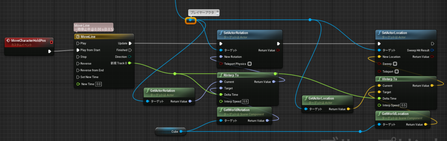447x141 pixels.
Task: Select the orange-highlighted reroute node
Action: (x=191, y=20)
